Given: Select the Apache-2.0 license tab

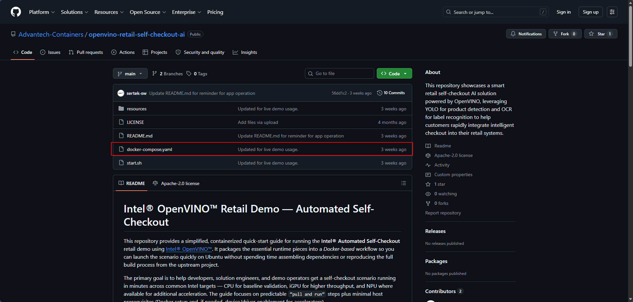Looking at the screenshot, I should coord(176,183).
